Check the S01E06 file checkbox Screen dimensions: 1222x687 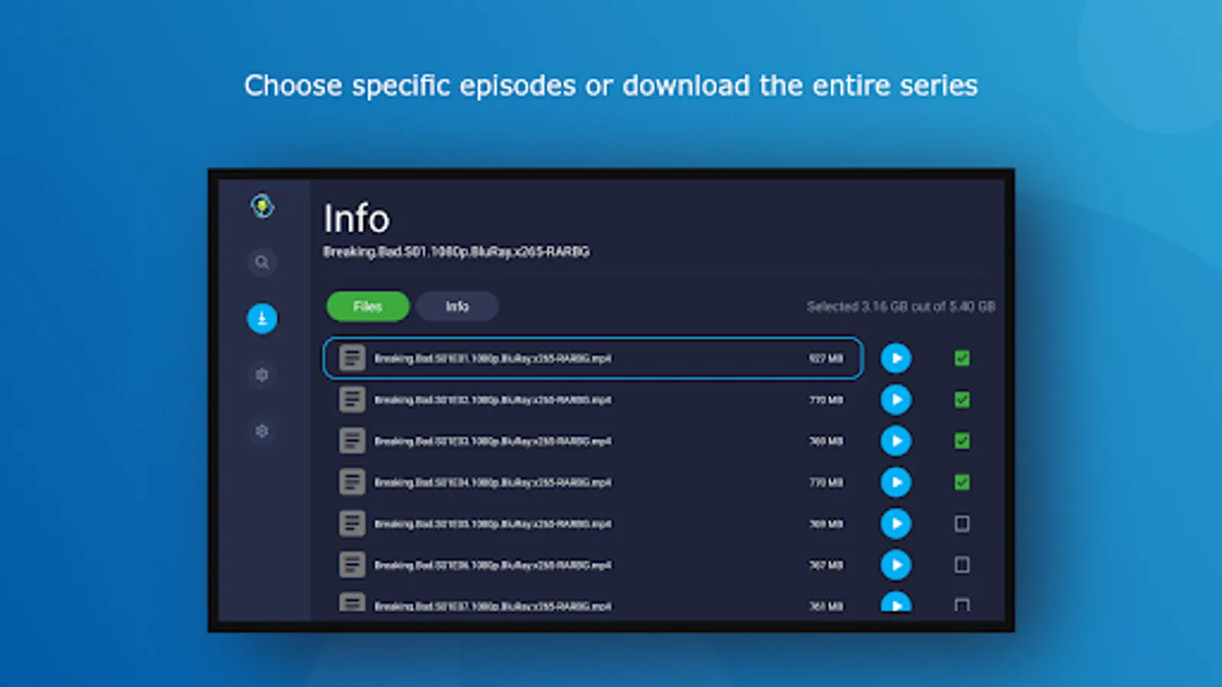(x=962, y=565)
